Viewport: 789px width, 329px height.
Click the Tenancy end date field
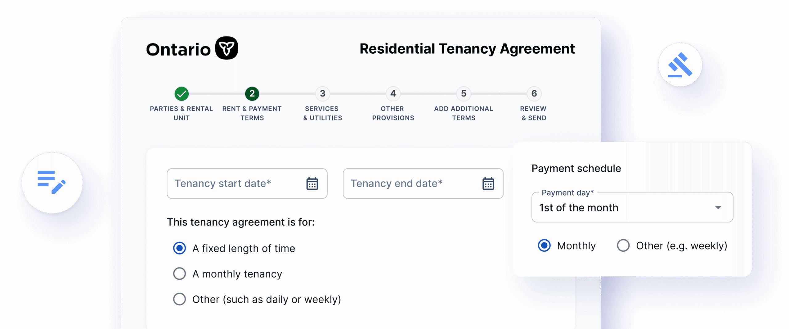point(410,184)
